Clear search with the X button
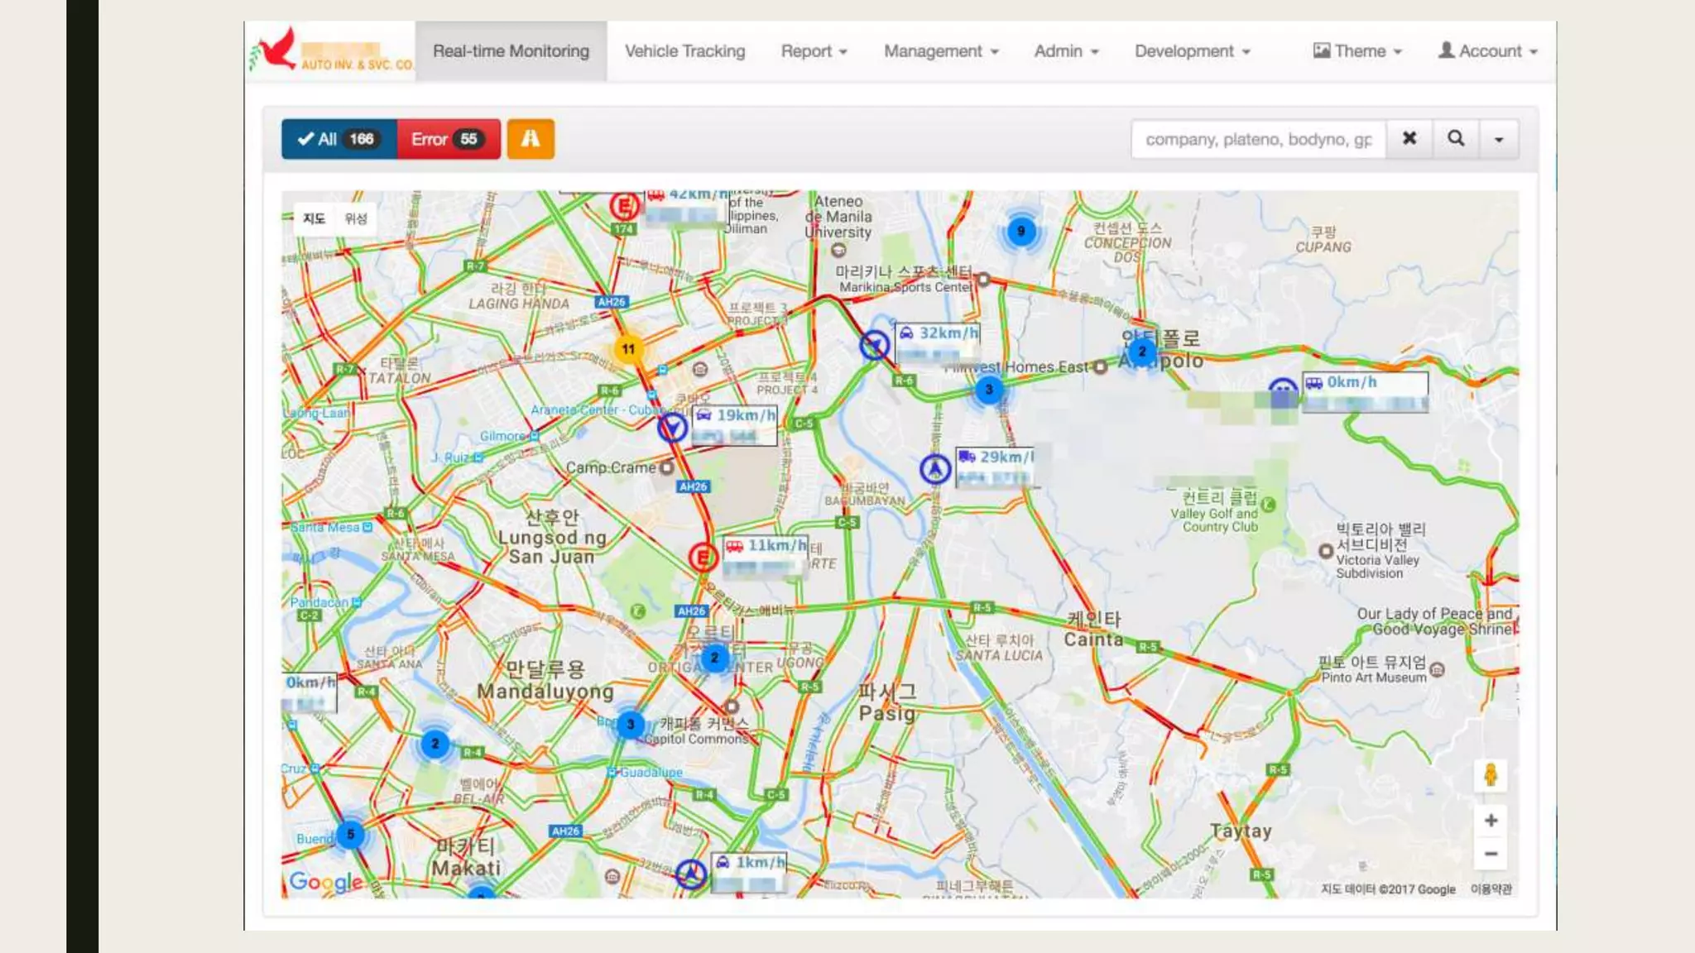Image resolution: width=1695 pixels, height=953 pixels. click(x=1409, y=139)
